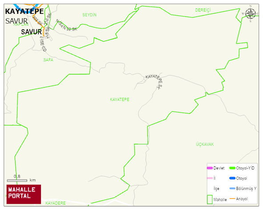Click the Otoyol-YİD legend text
263x210 pixels.
click(245, 168)
